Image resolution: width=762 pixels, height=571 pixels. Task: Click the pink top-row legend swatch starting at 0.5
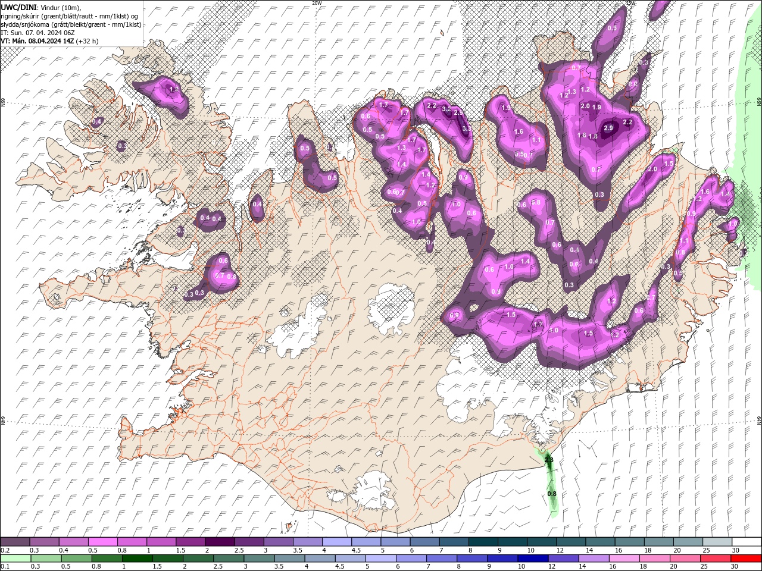[102, 542]
